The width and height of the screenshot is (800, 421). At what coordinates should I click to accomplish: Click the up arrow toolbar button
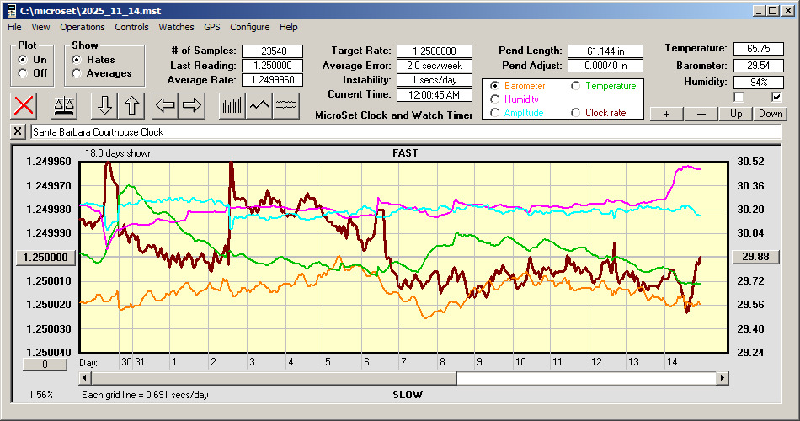(x=132, y=105)
